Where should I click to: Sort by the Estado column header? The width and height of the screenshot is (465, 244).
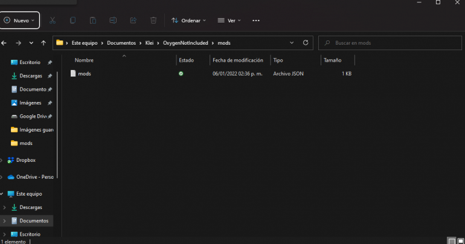coord(186,60)
